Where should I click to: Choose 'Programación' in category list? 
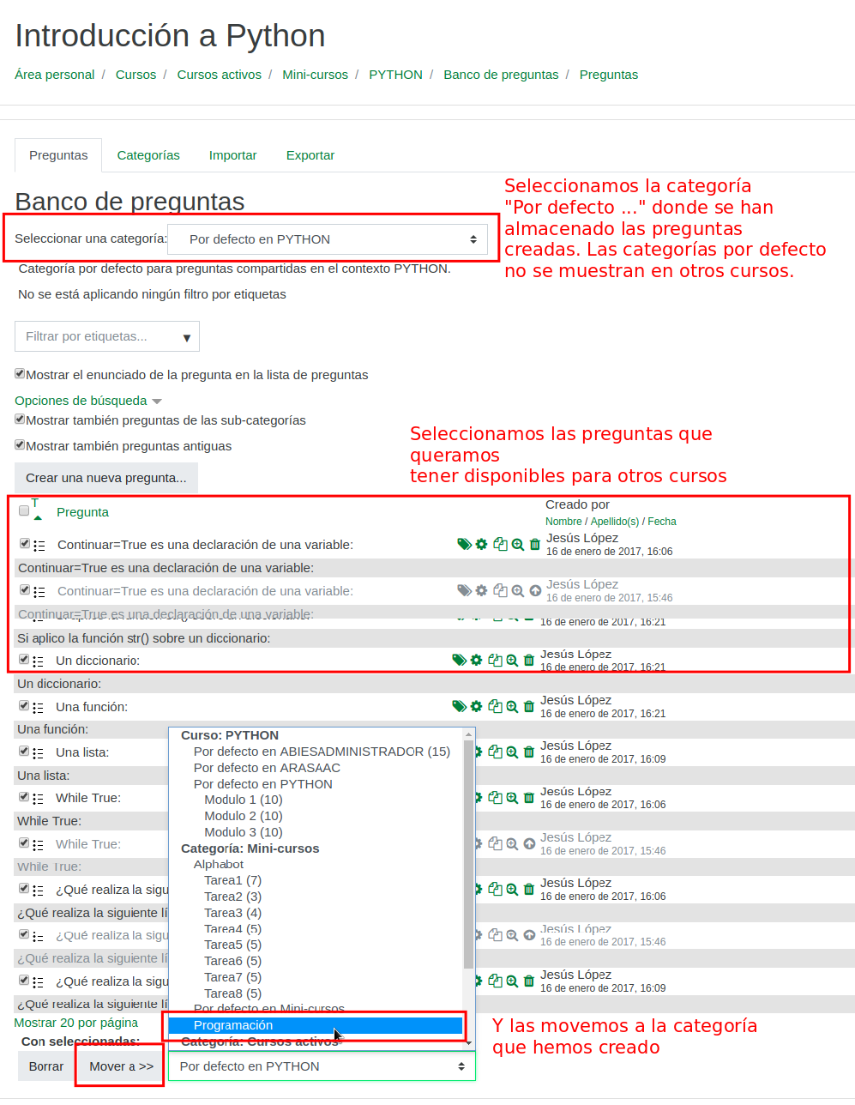(x=316, y=1025)
